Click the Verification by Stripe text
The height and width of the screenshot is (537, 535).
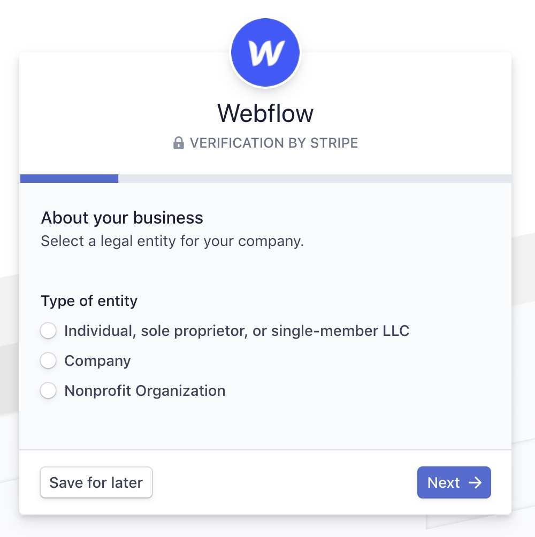274,143
